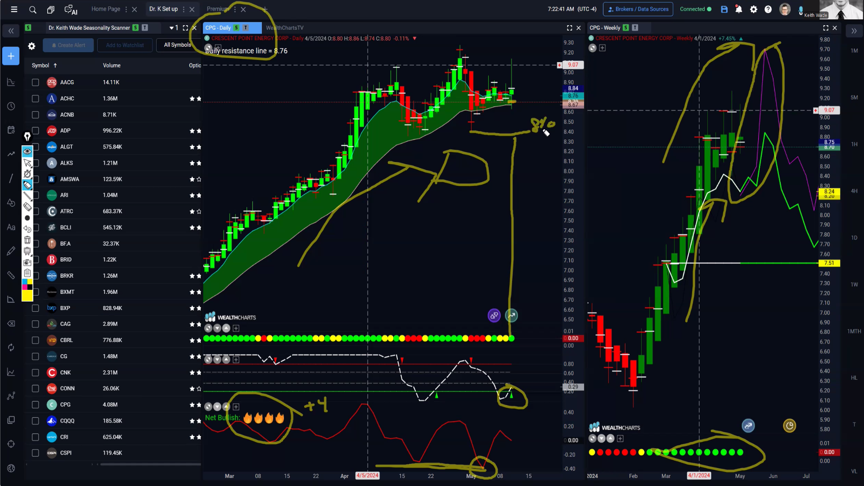This screenshot has width=864, height=486.
Task: Open the clipboard tool in annotation bar
Action: pyautogui.click(x=27, y=273)
